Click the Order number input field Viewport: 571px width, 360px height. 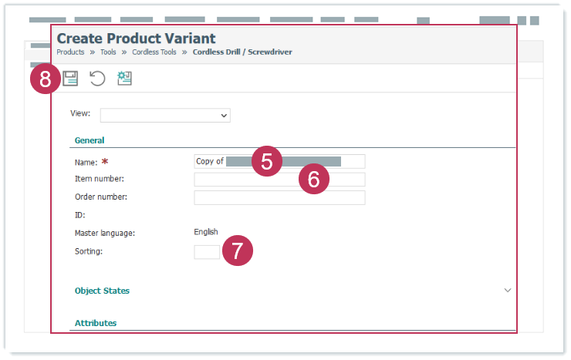tap(279, 197)
